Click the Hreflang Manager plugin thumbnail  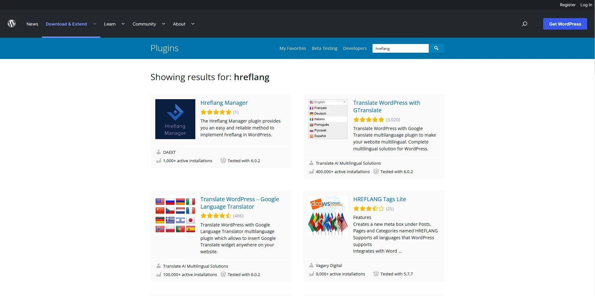(x=175, y=119)
